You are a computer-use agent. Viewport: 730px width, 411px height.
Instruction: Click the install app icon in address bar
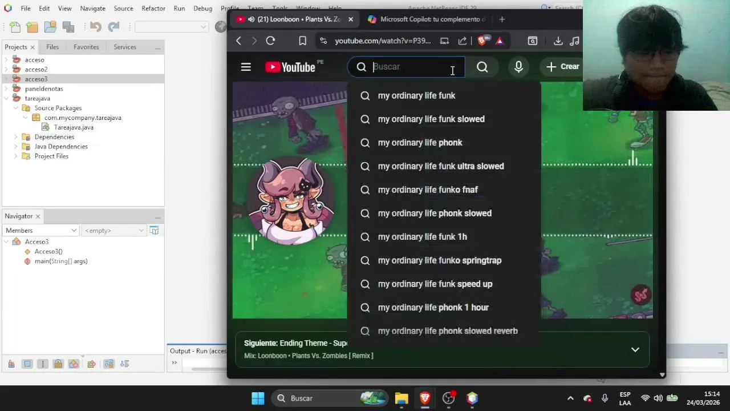point(444,41)
